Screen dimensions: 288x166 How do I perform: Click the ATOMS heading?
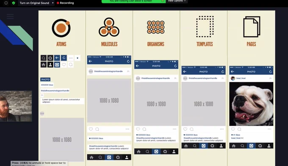pyautogui.click(x=61, y=44)
